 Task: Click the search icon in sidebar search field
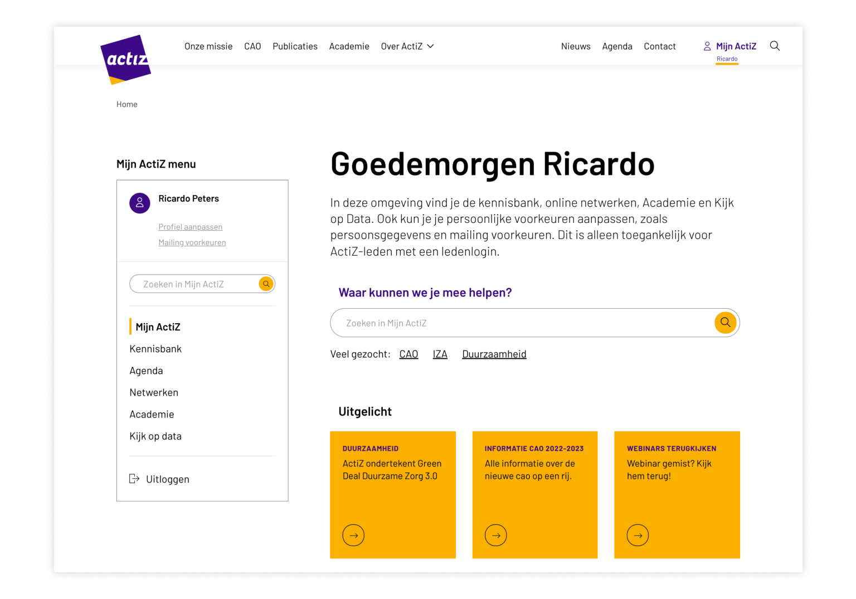pyautogui.click(x=266, y=284)
